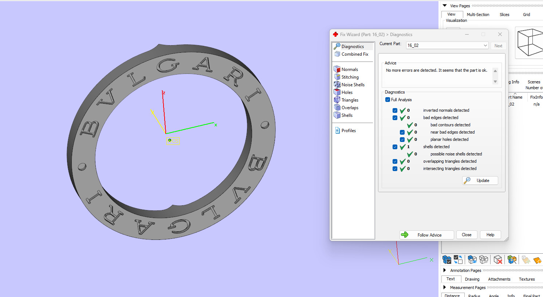Select the Text annotation tab
Screen dimensions: 543x297
451,279
